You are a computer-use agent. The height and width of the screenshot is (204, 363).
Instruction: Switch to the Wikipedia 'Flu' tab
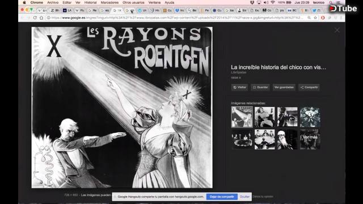click(80, 10)
